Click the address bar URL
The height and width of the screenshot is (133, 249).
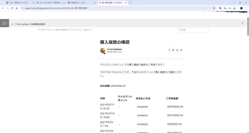[x=56, y=8]
